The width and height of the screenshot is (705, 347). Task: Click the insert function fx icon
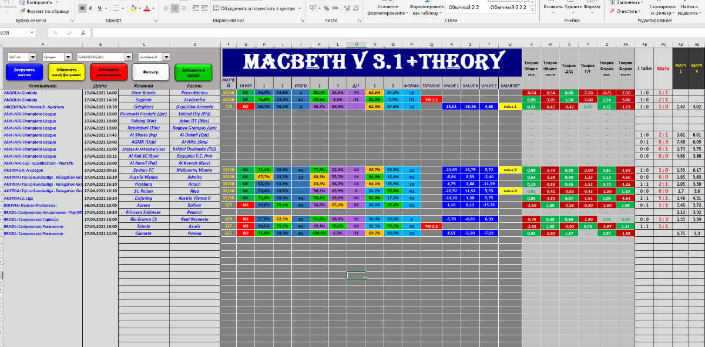(x=83, y=33)
